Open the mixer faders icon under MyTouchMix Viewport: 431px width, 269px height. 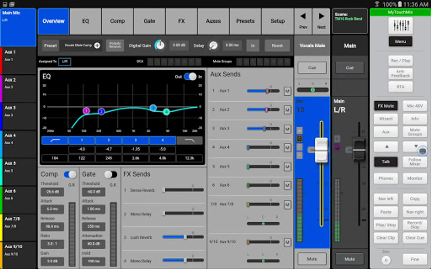[400, 25]
